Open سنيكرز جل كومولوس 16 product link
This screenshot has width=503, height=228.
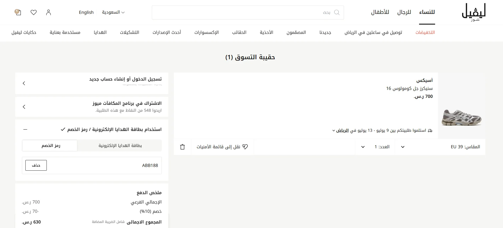[x=409, y=88]
